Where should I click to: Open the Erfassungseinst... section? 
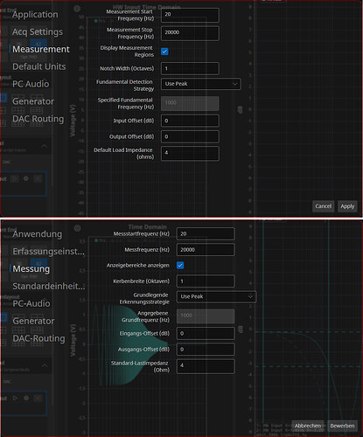[48, 252]
